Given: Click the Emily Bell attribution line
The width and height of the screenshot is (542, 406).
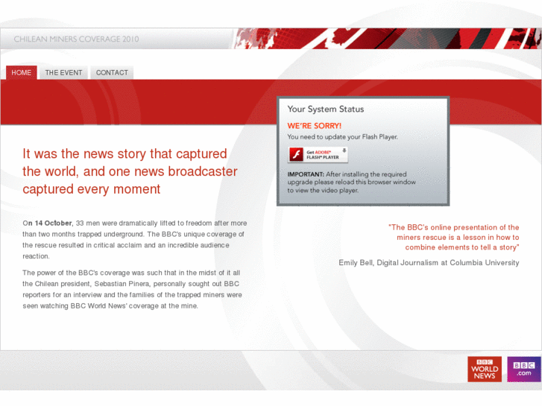Looking at the screenshot, I should pyautogui.click(x=429, y=263).
